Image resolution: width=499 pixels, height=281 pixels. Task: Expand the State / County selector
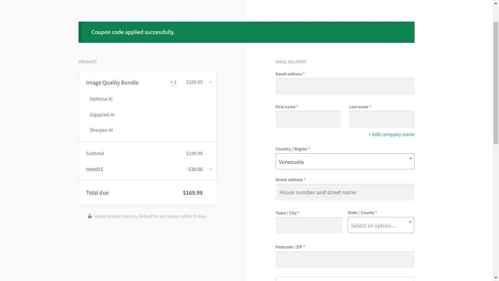(x=381, y=225)
